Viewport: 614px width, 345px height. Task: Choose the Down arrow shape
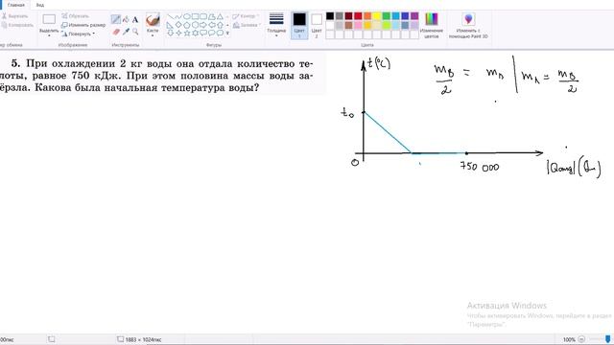171,34
